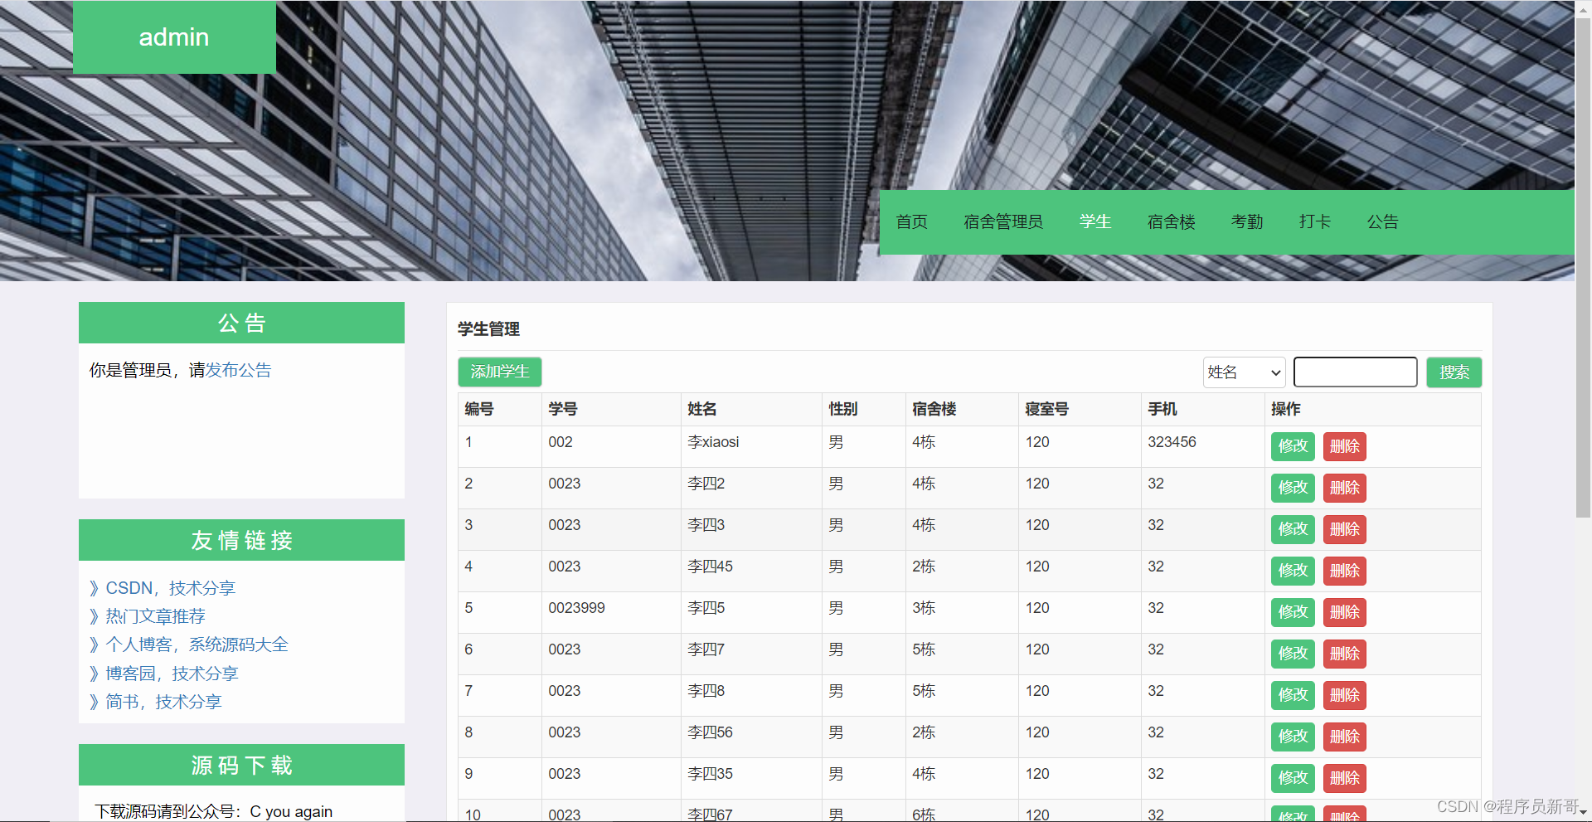The height and width of the screenshot is (822, 1592).
Task: Click 修改 for student 李四3
Action: point(1293,529)
